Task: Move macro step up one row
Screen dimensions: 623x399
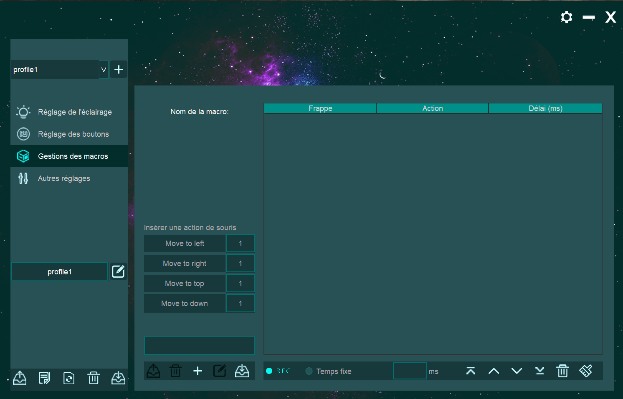Action: click(494, 371)
